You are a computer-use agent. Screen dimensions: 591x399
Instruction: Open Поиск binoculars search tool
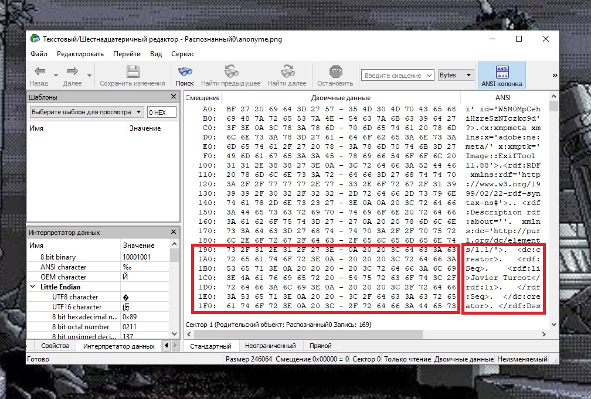click(x=185, y=71)
